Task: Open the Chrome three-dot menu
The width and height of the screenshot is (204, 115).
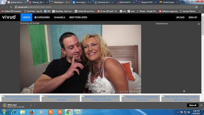Action: click(201, 7)
